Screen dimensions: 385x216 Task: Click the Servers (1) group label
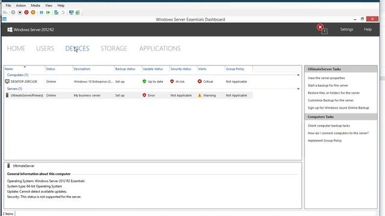(x=14, y=89)
